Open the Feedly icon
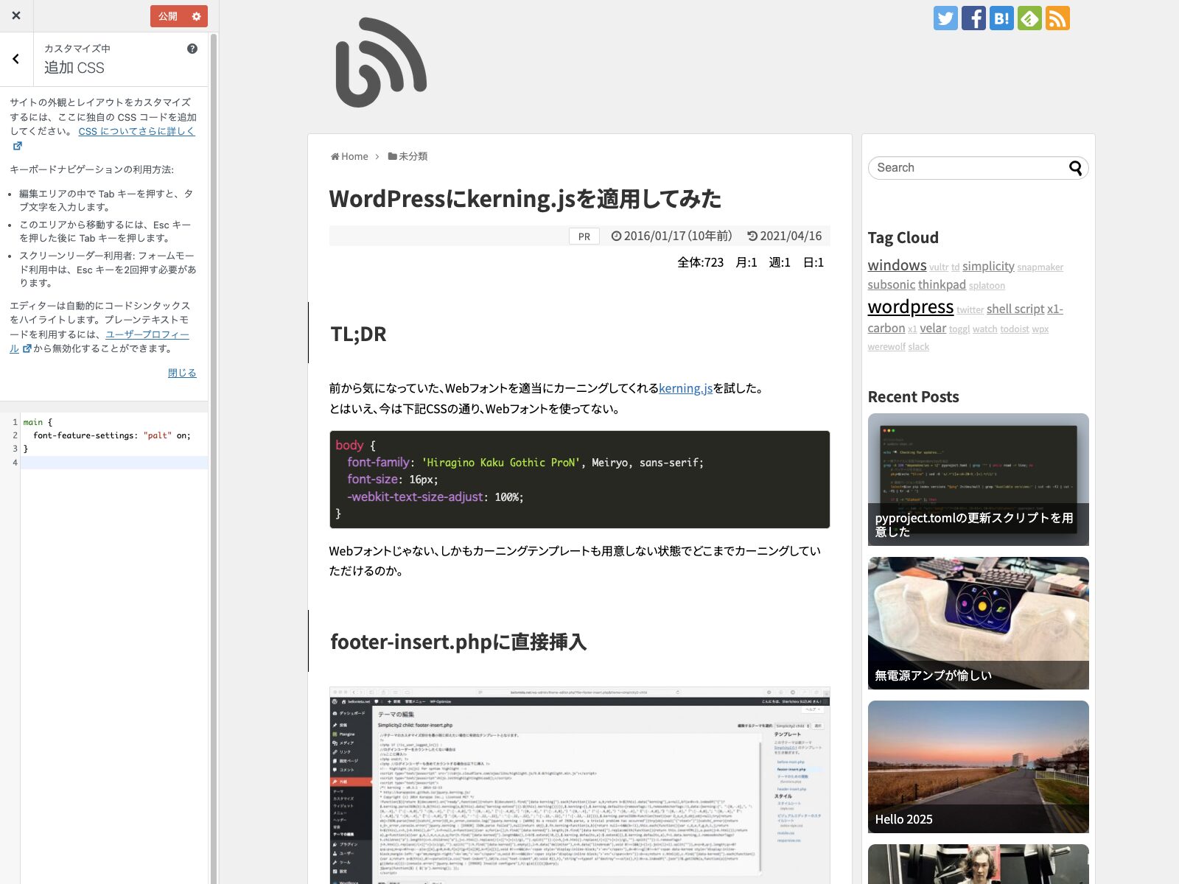The image size is (1179, 884). pyautogui.click(x=1029, y=18)
